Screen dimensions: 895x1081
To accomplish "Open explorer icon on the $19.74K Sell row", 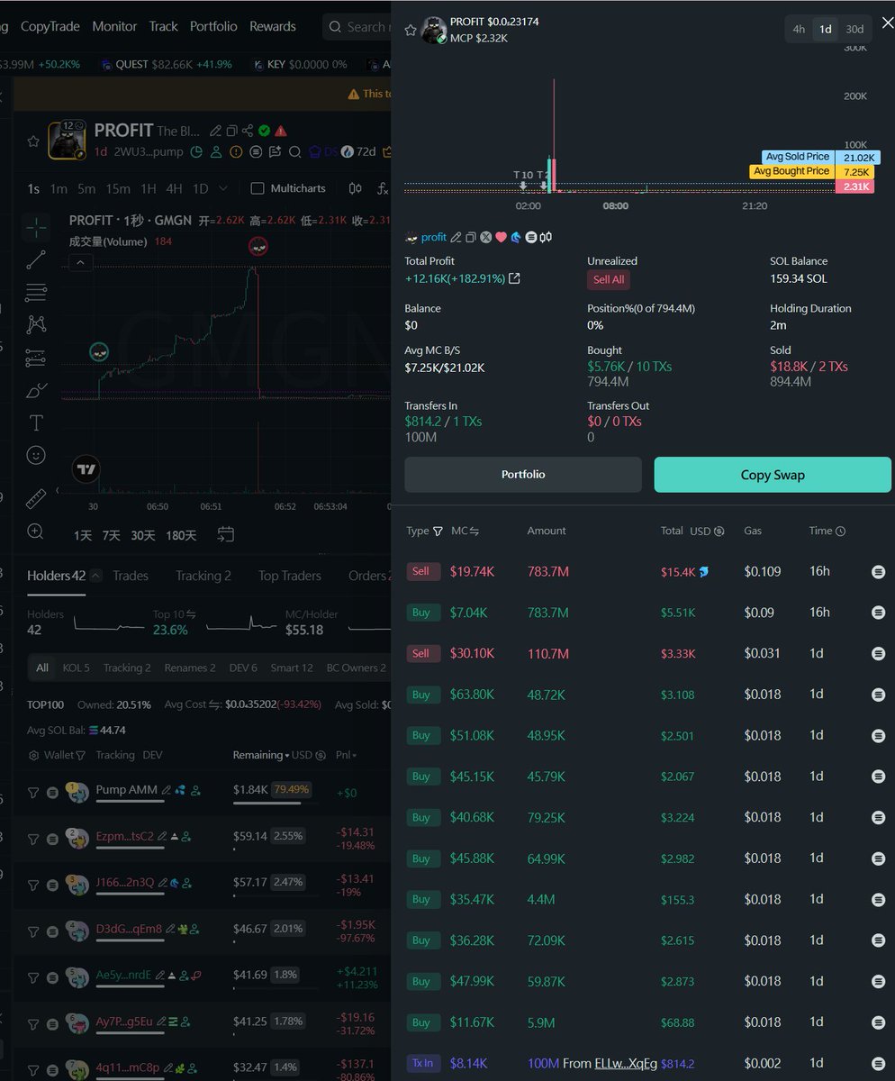I will tap(879, 571).
